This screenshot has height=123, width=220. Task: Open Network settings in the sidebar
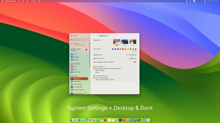(x=79, y=60)
